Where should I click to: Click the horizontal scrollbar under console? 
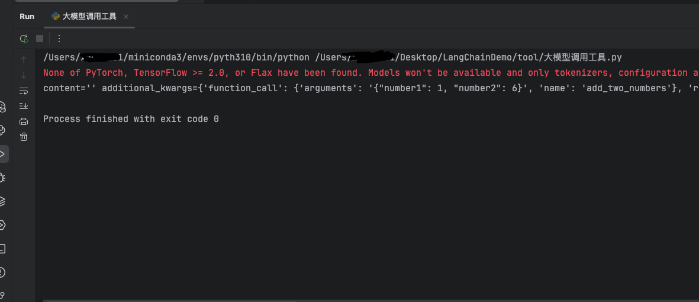click(x=171, y=301)
